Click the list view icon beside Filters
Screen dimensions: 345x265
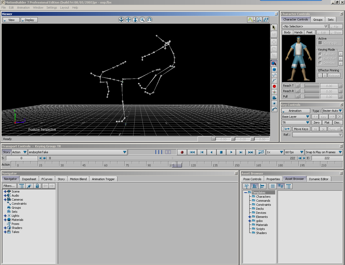(x=22, y=186)
